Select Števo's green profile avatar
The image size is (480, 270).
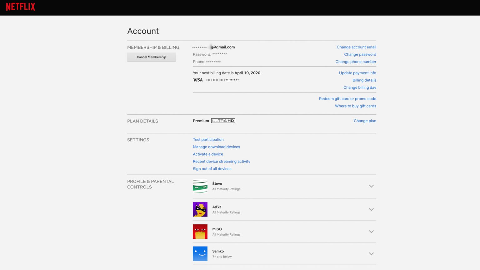click(200, 186)
